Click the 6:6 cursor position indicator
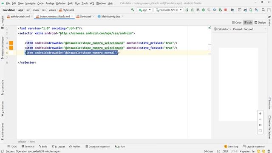Screen dimensions: 272x153 218,151
